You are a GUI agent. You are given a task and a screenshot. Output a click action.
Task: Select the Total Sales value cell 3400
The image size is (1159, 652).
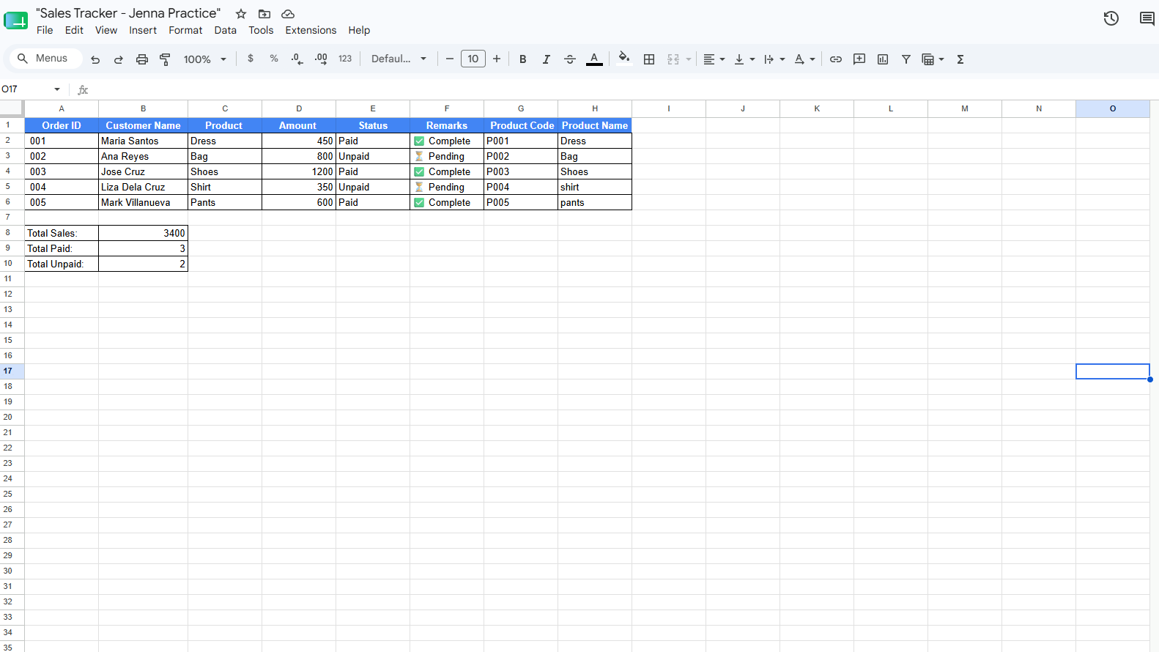144,233
